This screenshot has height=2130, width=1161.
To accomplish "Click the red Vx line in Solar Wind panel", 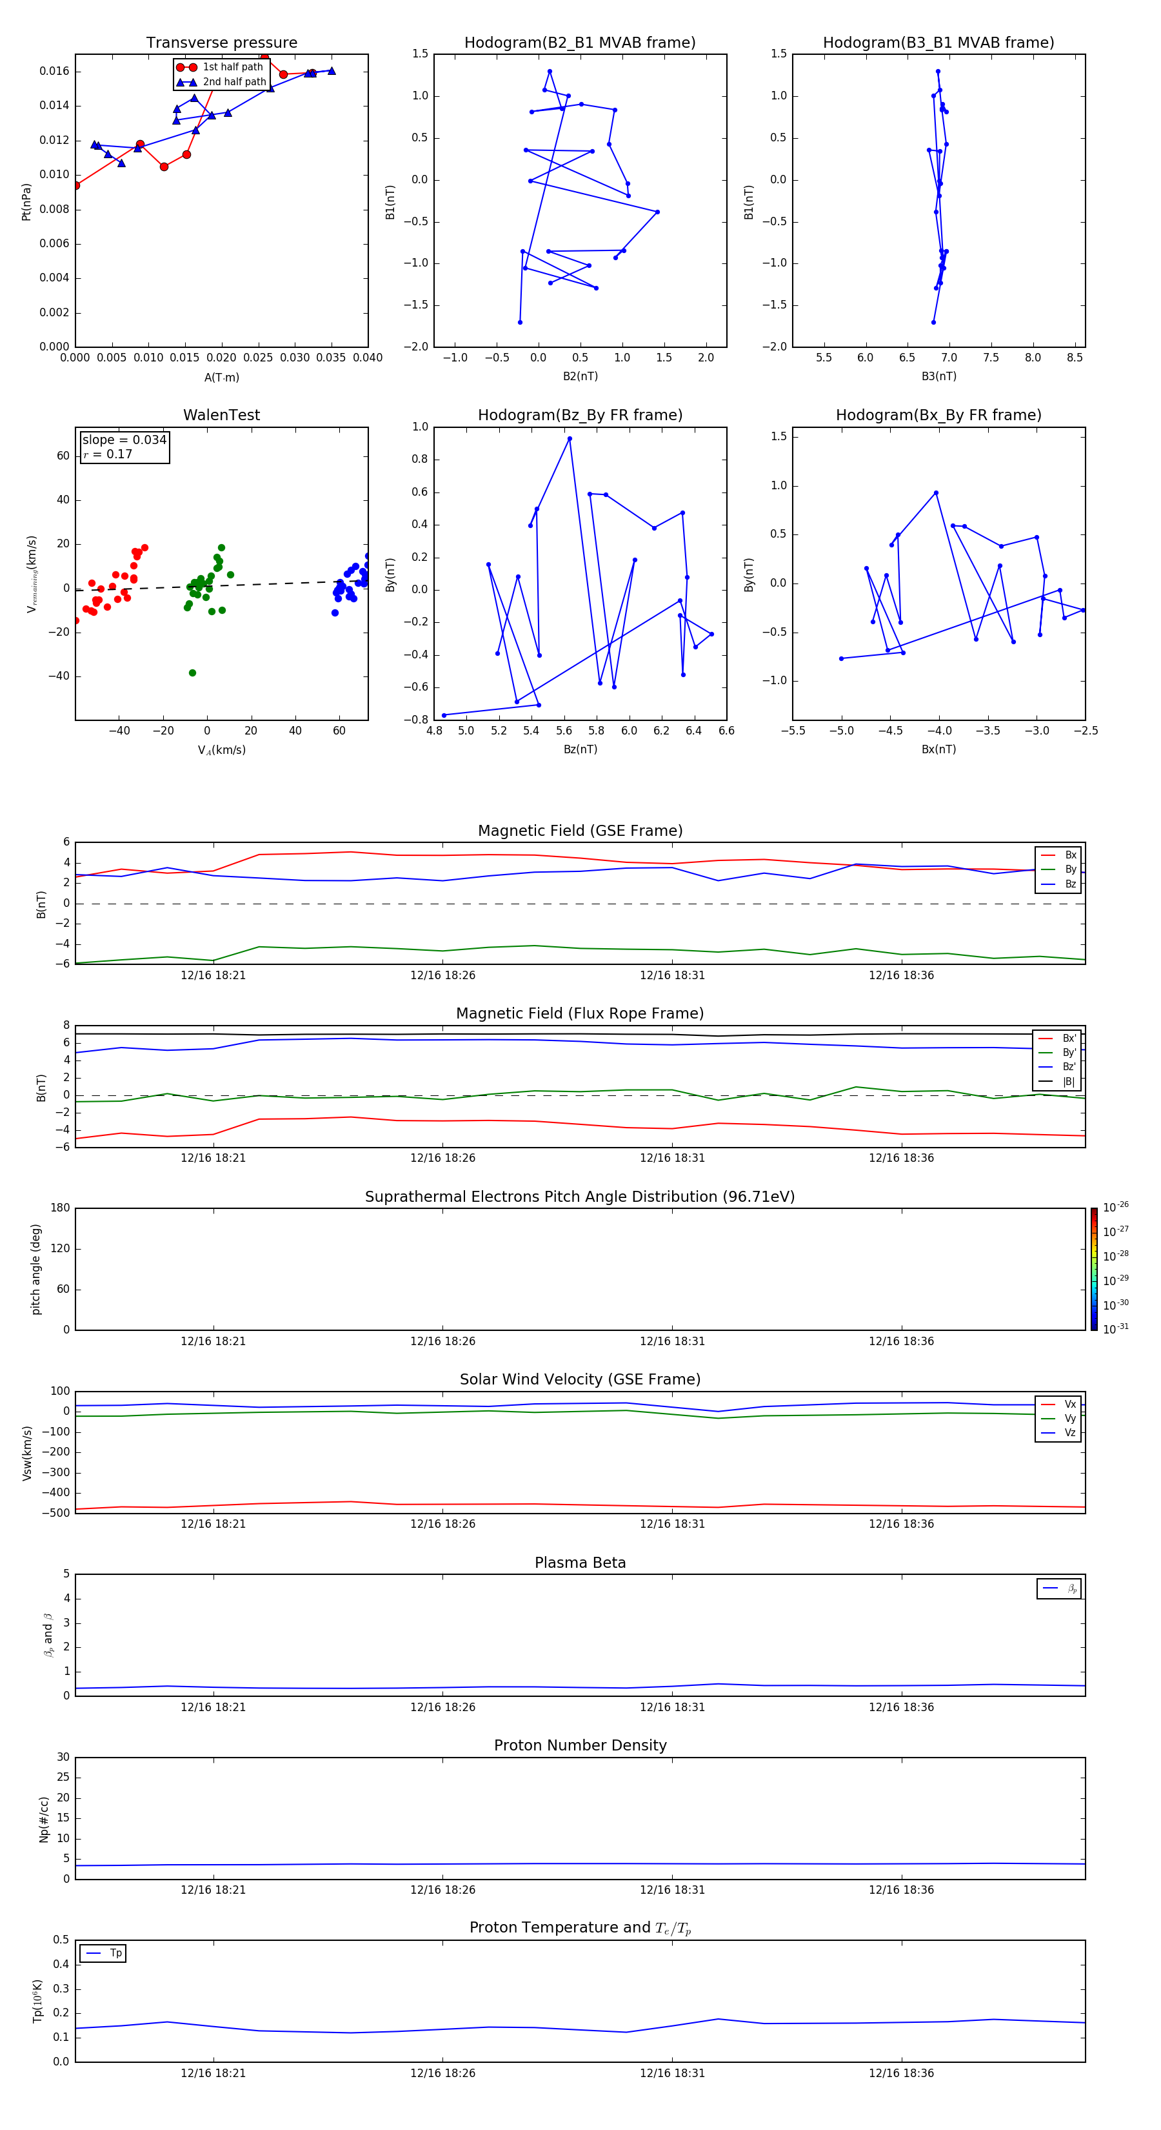I will (x=580, y=1505).
